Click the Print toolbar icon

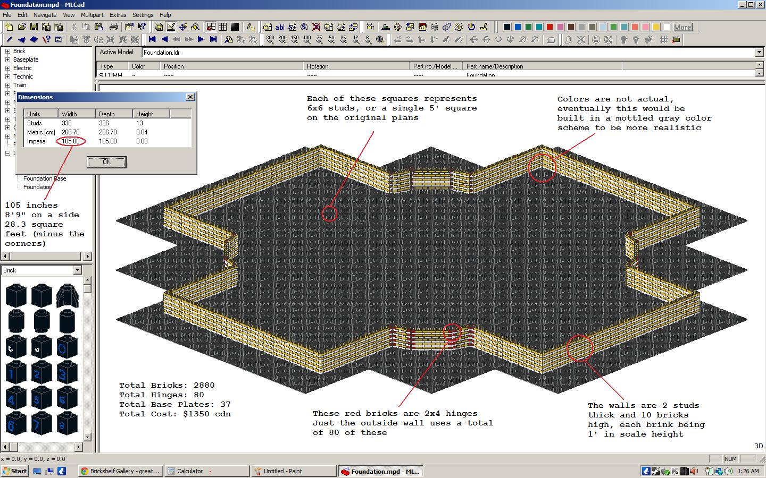pyautogui.click(x=114, y=27)
